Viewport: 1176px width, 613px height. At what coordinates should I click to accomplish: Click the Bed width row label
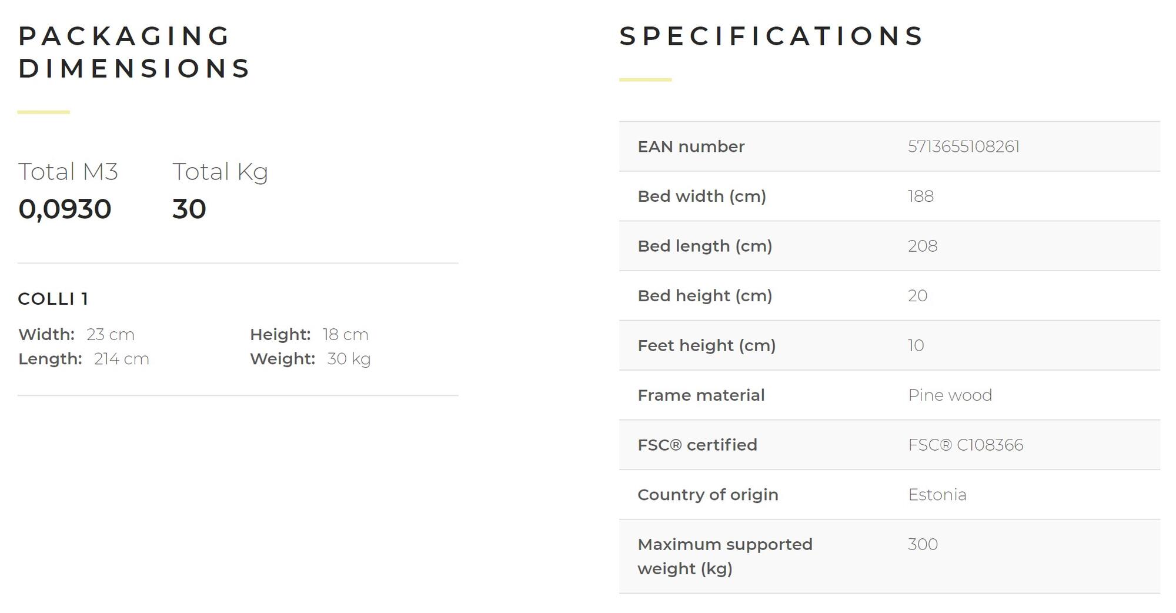point(701,196)
